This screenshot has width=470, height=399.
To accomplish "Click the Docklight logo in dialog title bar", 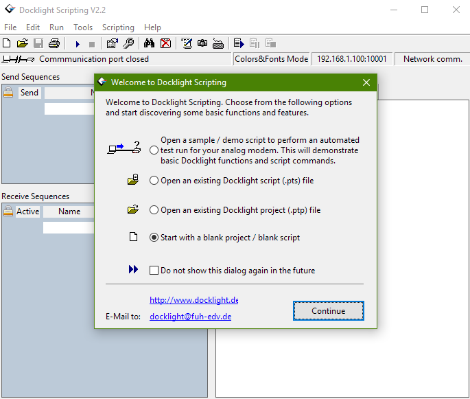I will (x=102, y=82).
